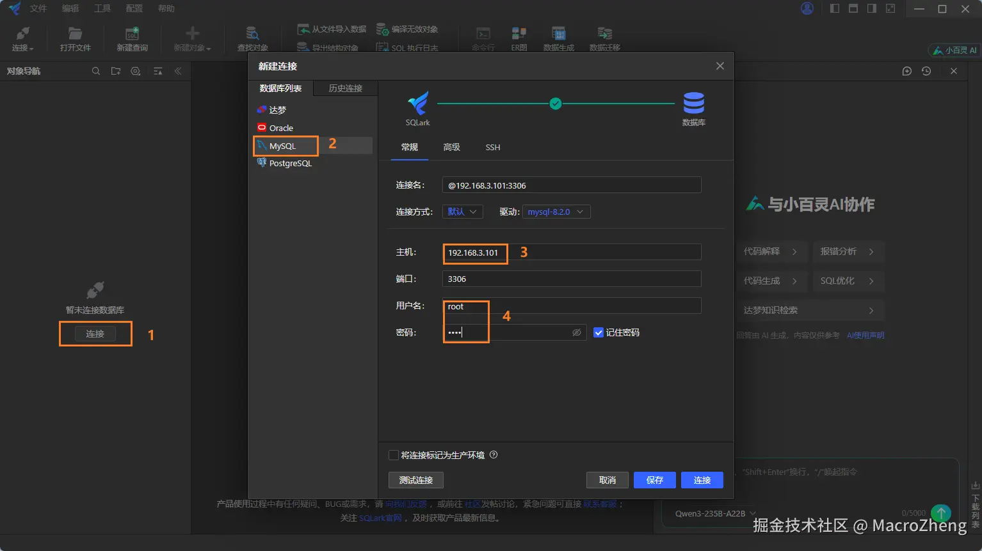The height and width of the screenshot is (551, 982).
Task: Switch to the 高级 tab
Action: coord(452,148)
